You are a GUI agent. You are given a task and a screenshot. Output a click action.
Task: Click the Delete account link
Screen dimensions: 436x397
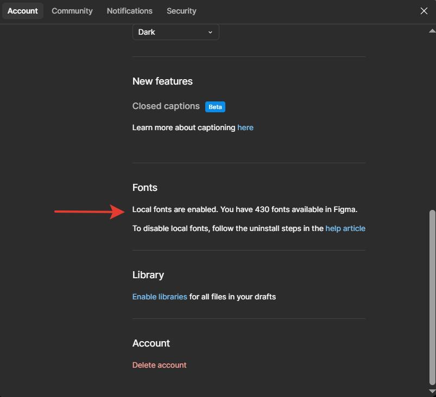pyautogui.click(x=159, y=365)
